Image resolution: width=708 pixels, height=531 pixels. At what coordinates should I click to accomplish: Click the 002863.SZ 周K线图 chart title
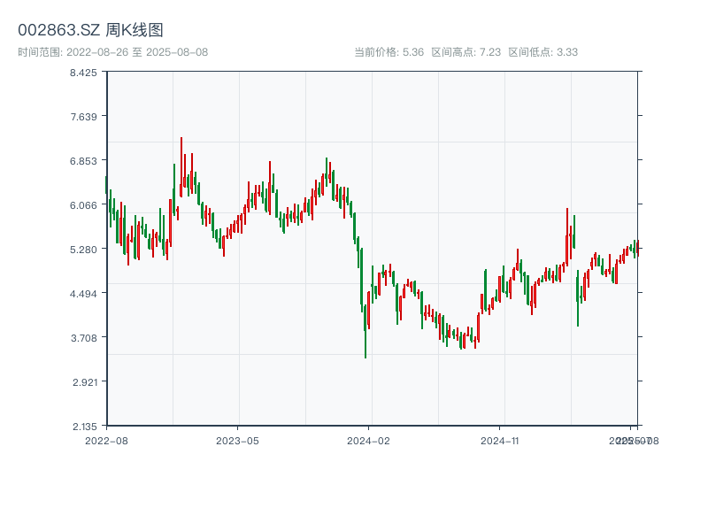(90, 31)
